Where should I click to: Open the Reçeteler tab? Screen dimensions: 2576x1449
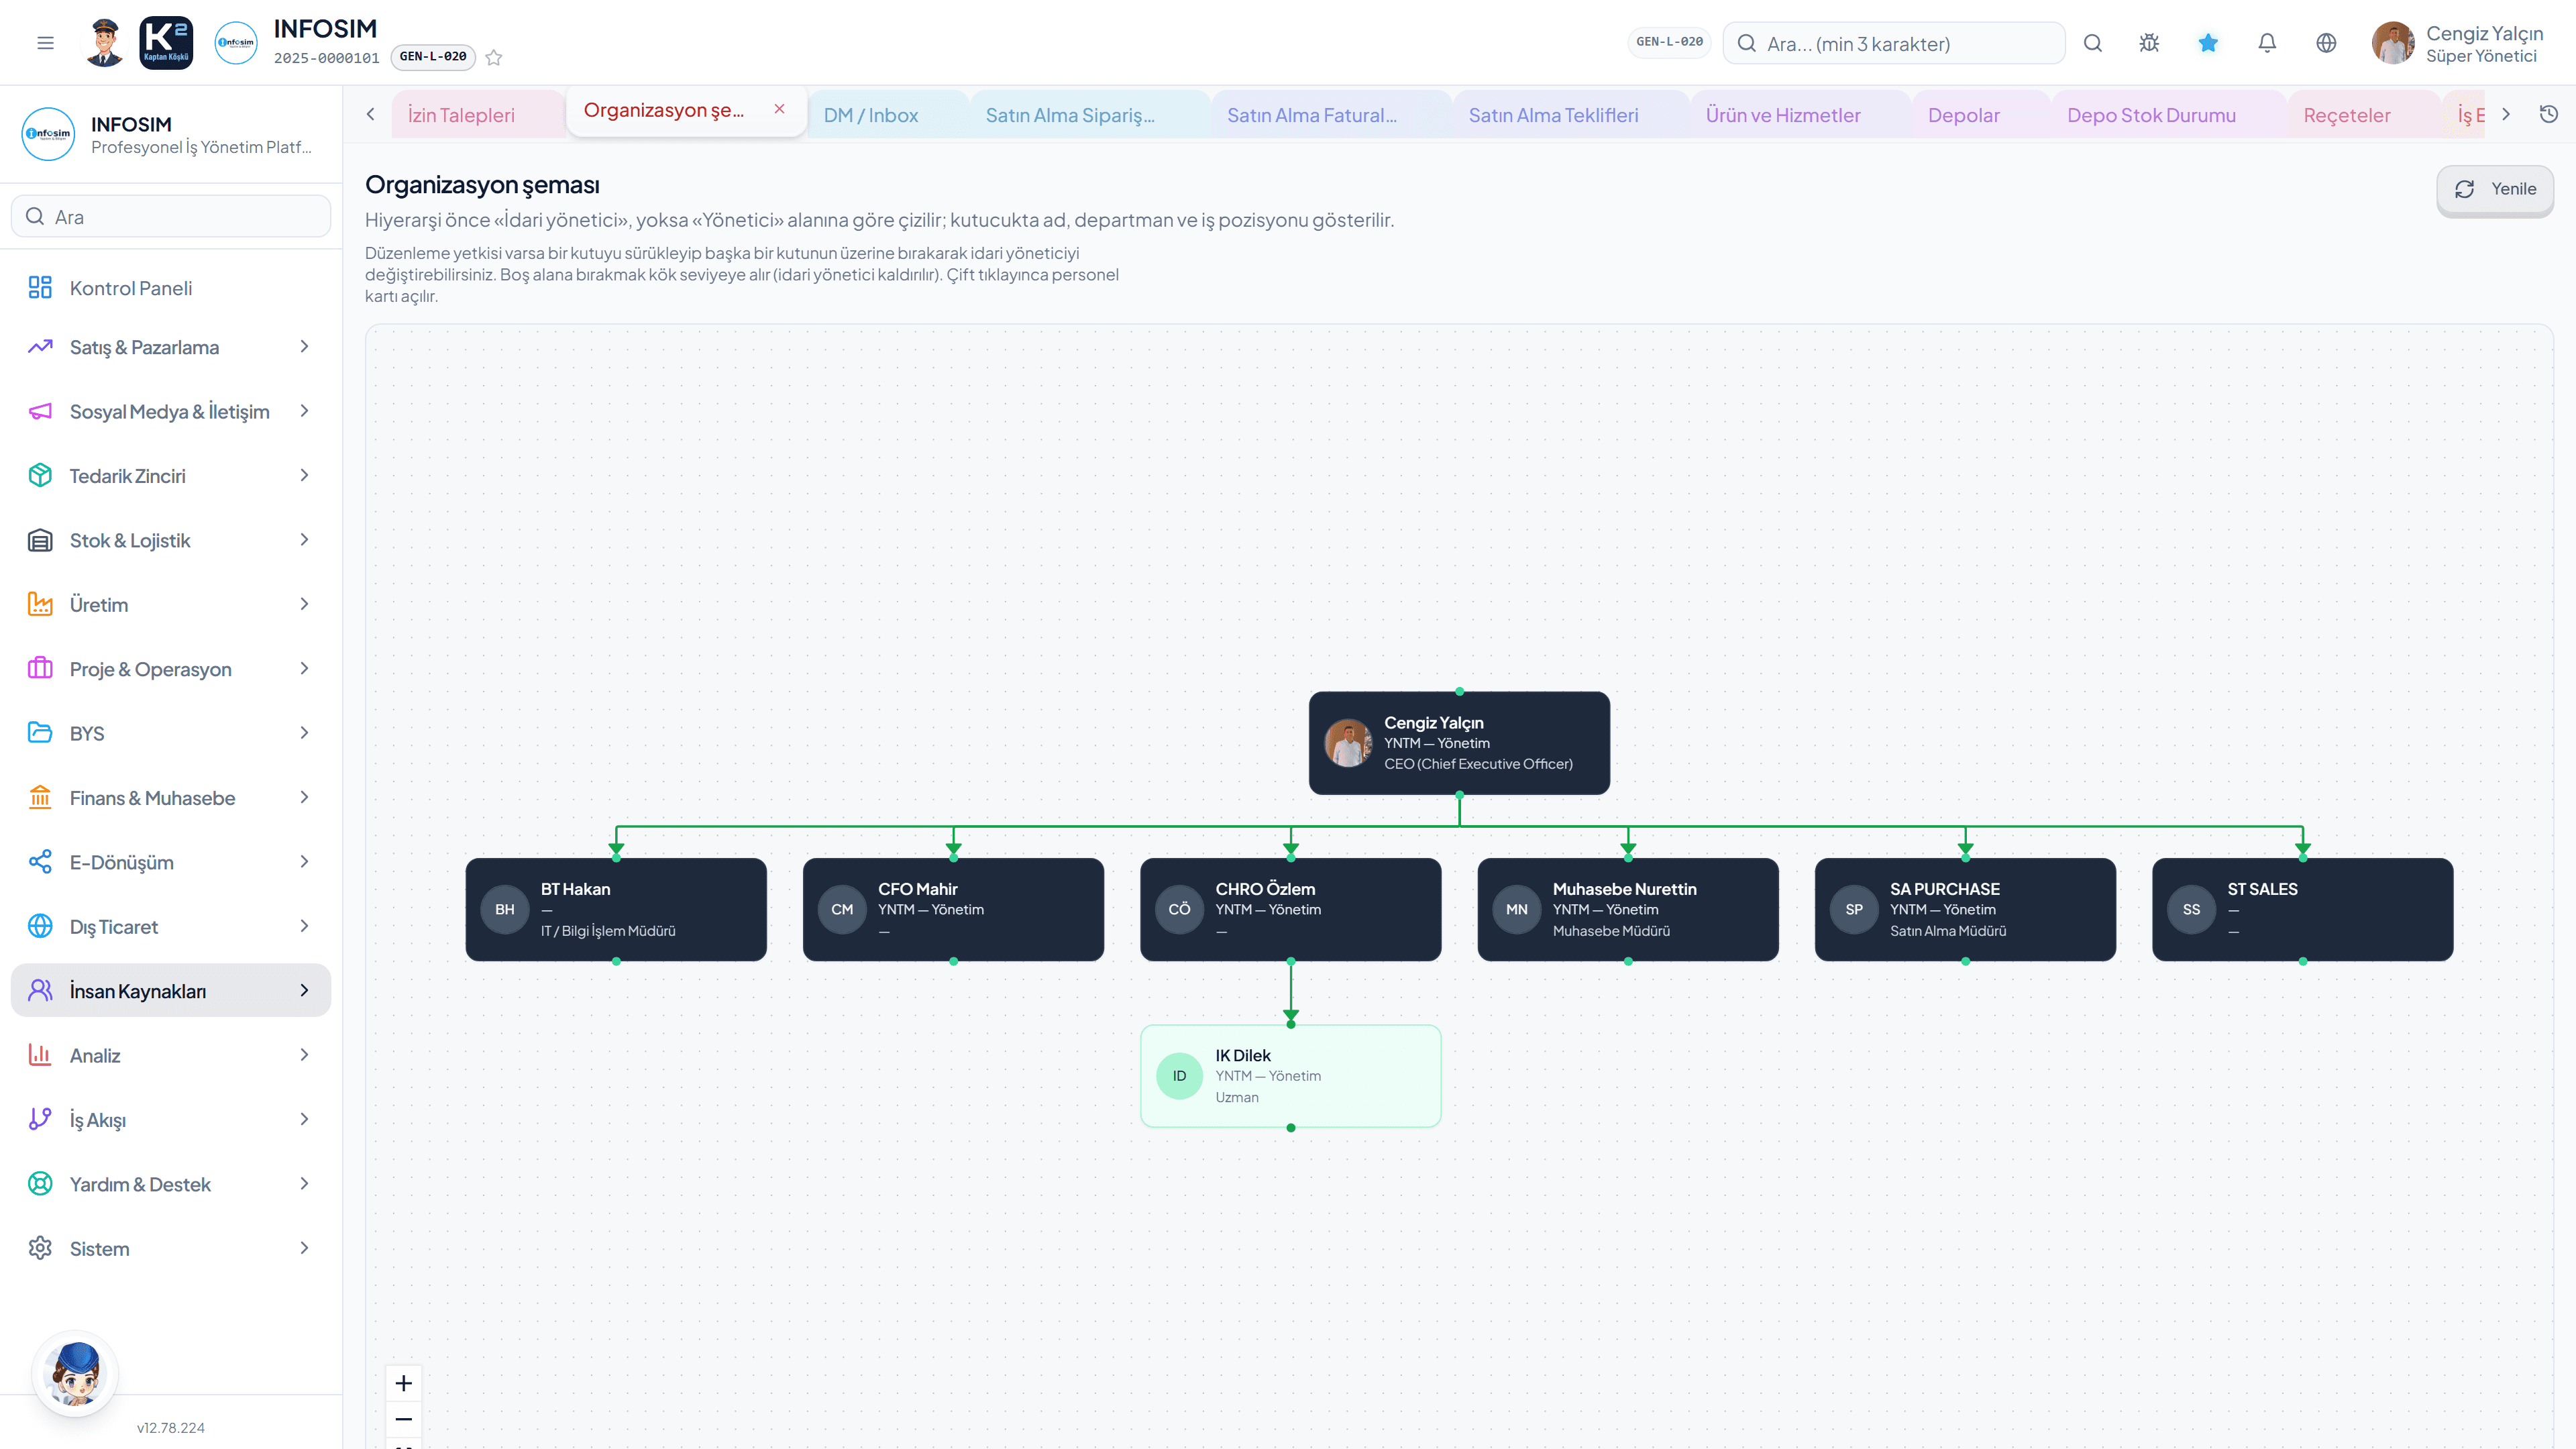click(2363, 115)
